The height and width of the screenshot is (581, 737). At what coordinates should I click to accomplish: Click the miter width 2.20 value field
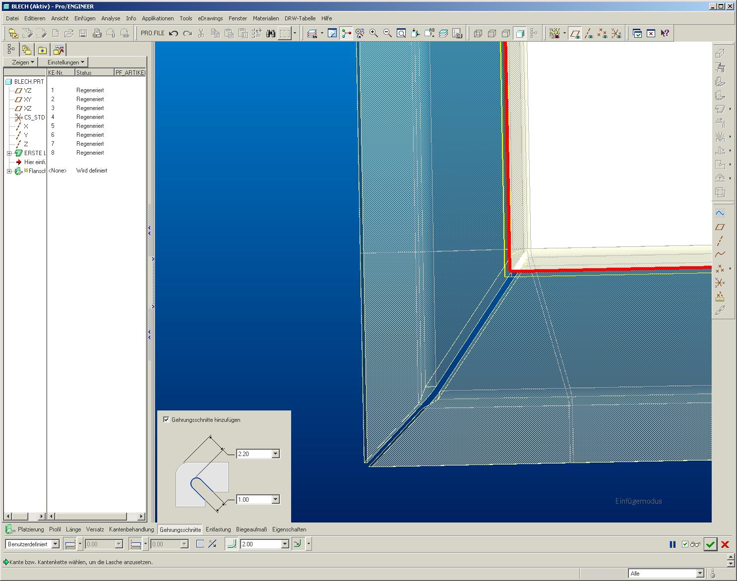point(254,454)
